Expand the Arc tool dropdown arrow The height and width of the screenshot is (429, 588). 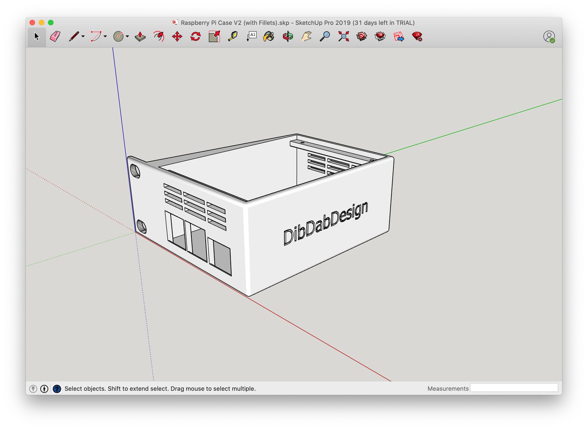click(x=105, y=37)
